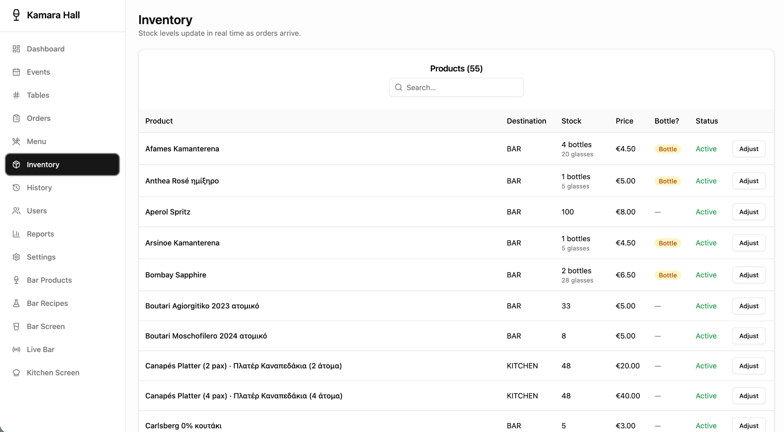The width and height of the screenshot is (784, 432).
Task: Click the Kitchen Screen chef hat icon
Action: (x=16, y=372)
